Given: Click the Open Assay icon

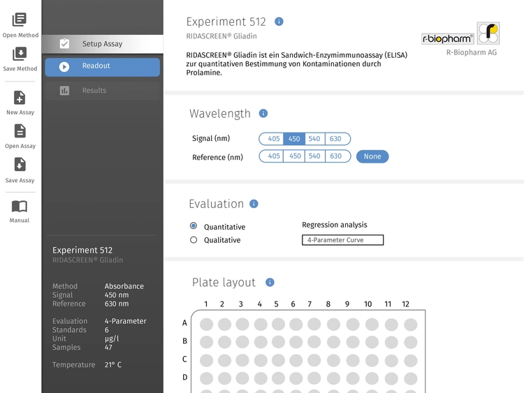Looking at the screenshot, I should (x=20, y=131).
